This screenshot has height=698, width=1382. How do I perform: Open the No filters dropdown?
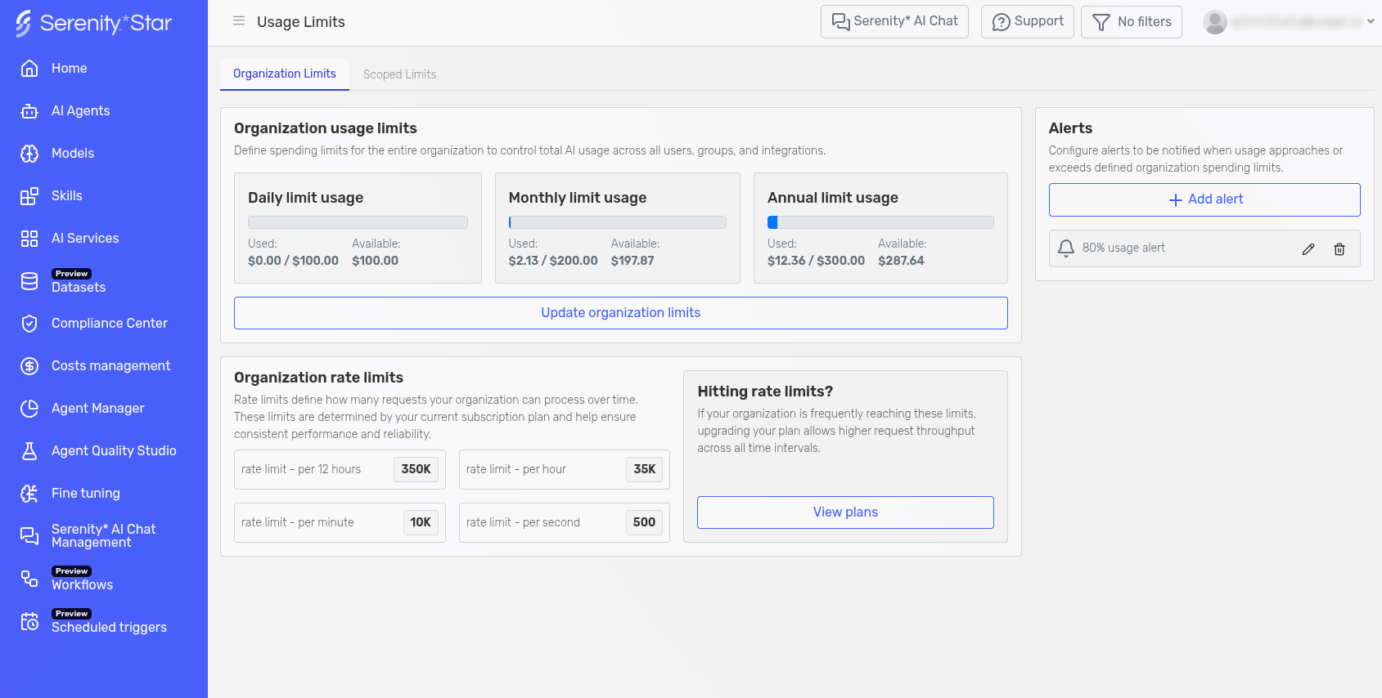1131,22
